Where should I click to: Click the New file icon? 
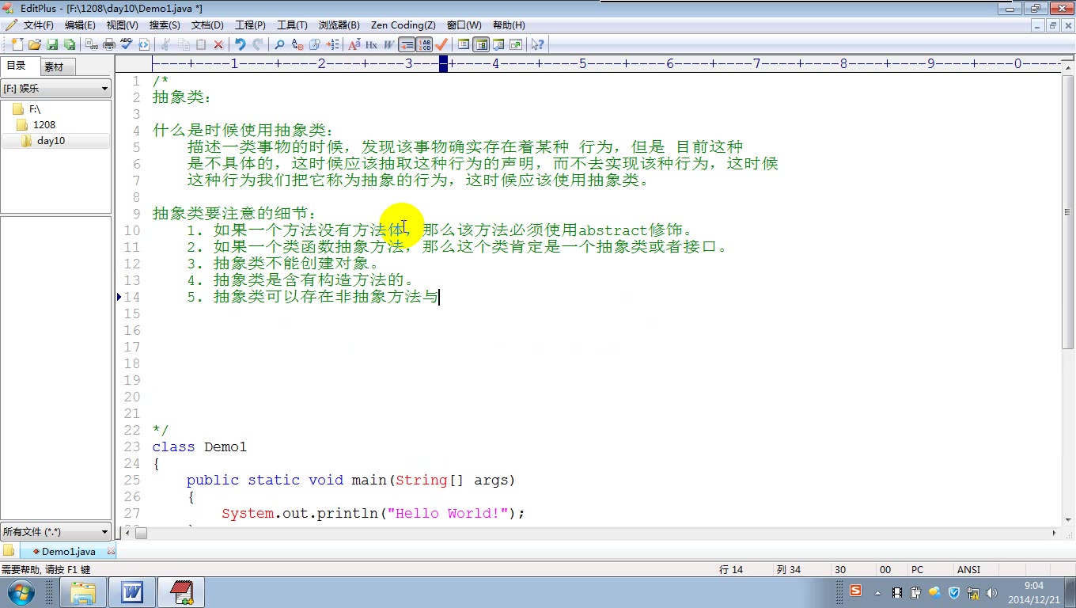(x=17, y=44)
